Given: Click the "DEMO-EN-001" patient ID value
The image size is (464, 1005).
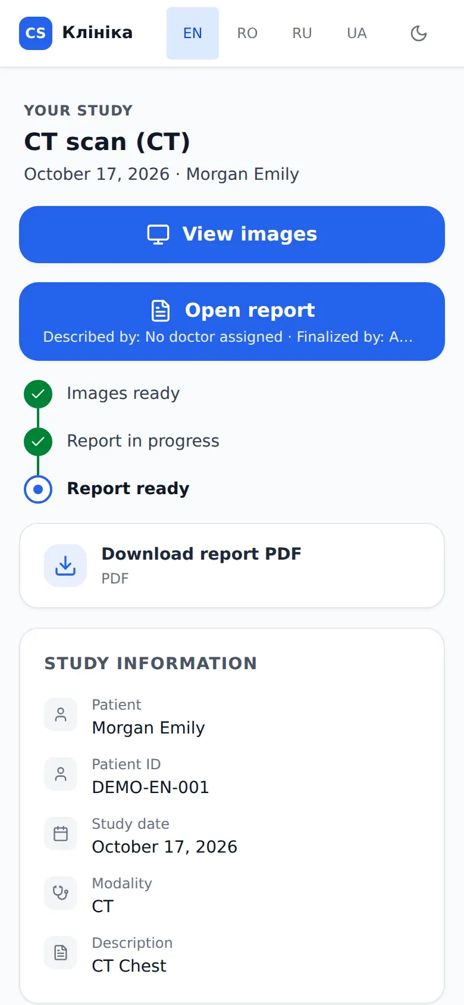Looking at the screenshot, I should 151,787.
